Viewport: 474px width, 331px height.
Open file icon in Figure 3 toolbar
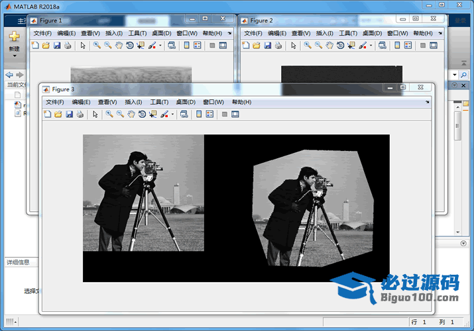point(58,114)
